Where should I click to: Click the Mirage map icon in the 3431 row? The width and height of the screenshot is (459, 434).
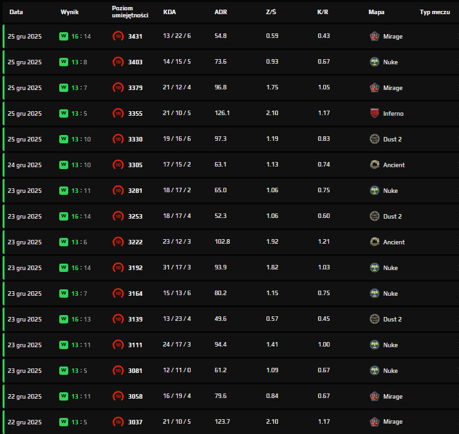click(x=375, y=36)
